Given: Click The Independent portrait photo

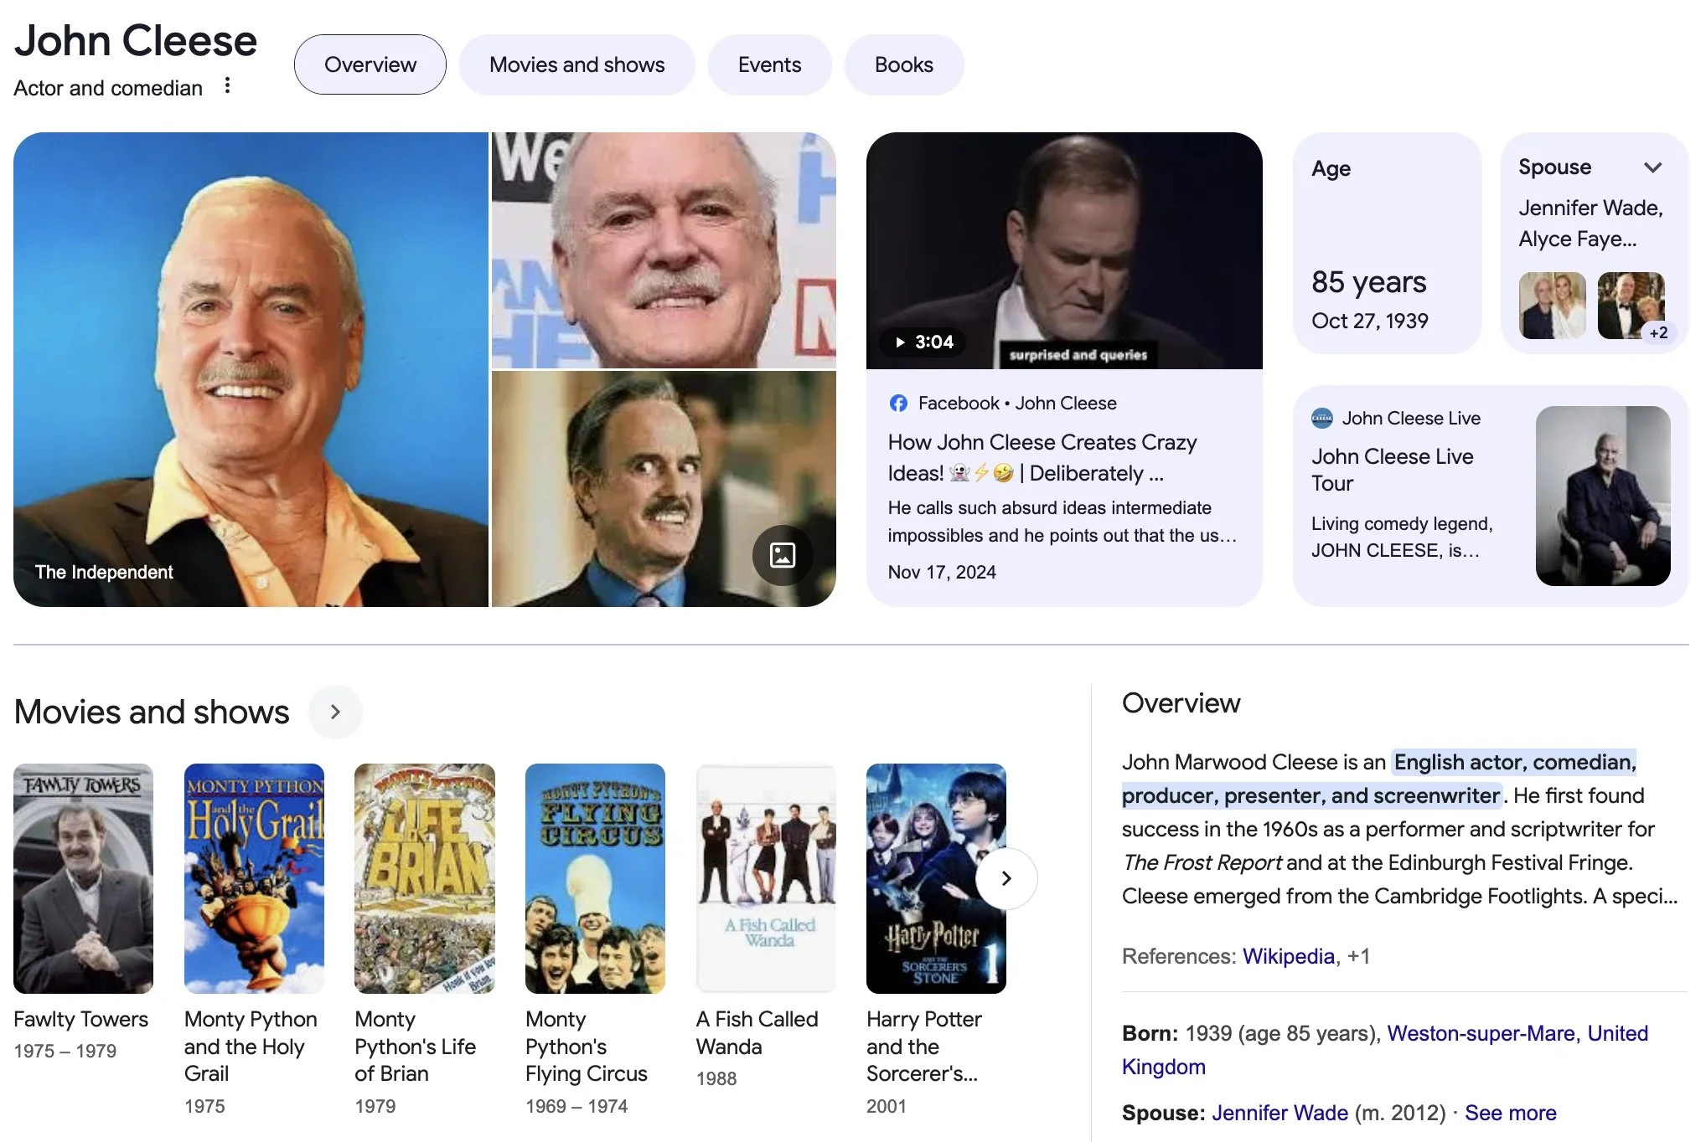Looking at the screenshot, I should [251, 369].
